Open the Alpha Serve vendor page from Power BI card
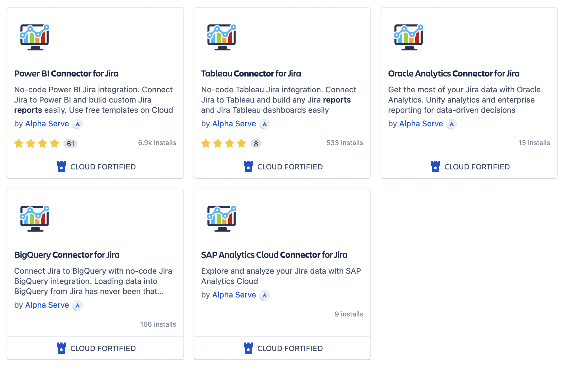565x370 pixels. pos(47,124)
